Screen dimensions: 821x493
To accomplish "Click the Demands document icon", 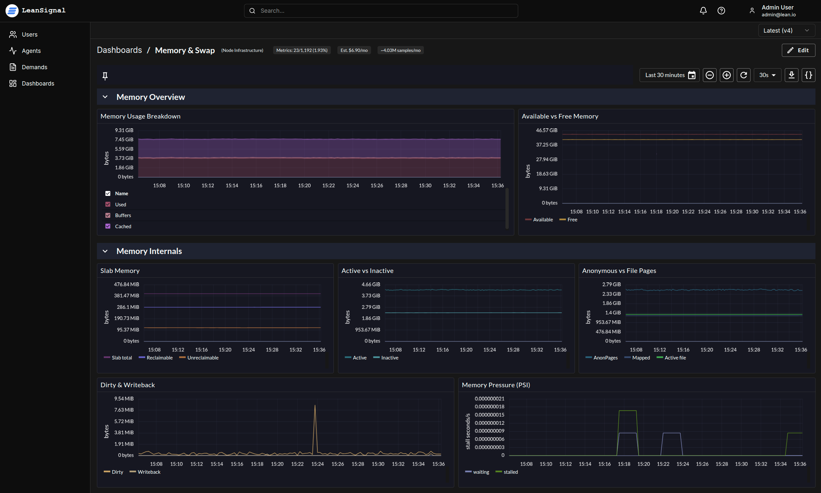I will [x=13, y=67].
